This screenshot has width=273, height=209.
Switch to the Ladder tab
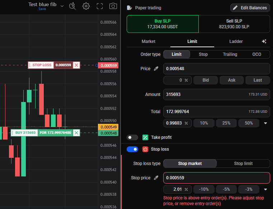[x=236, y=42]
